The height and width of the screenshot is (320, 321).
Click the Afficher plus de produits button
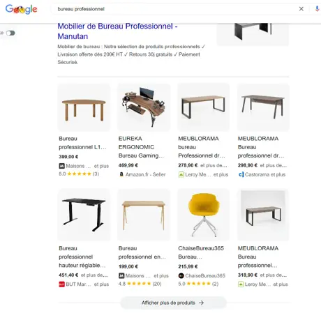click(x=173, y=303)
